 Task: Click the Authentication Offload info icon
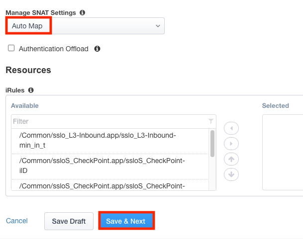98,49
